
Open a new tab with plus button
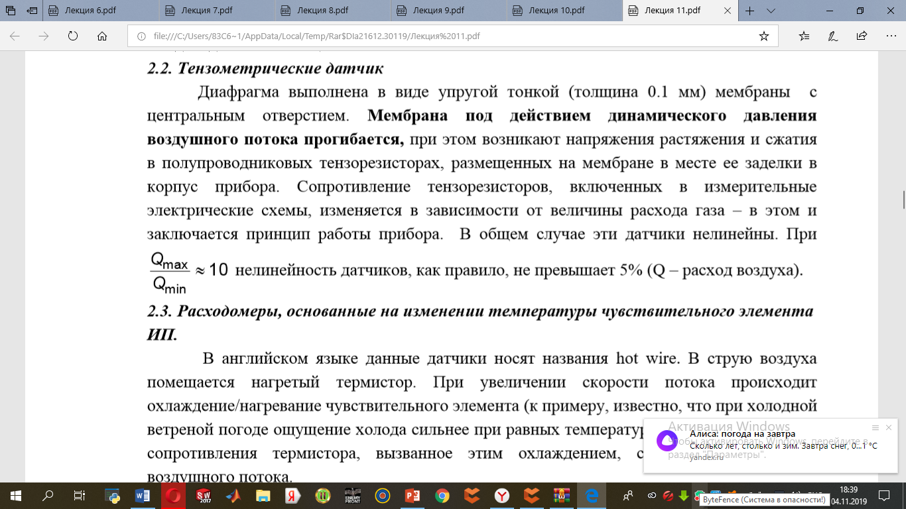750,11
